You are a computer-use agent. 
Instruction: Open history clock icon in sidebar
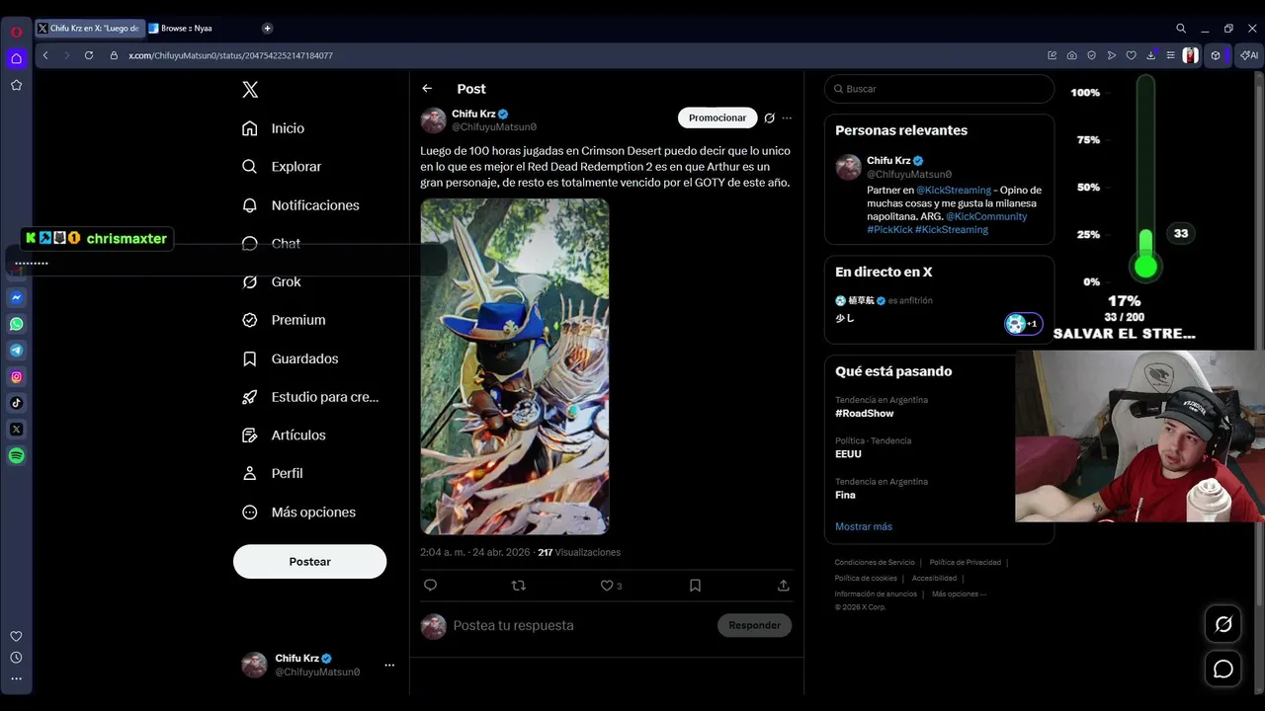[16, 658]
